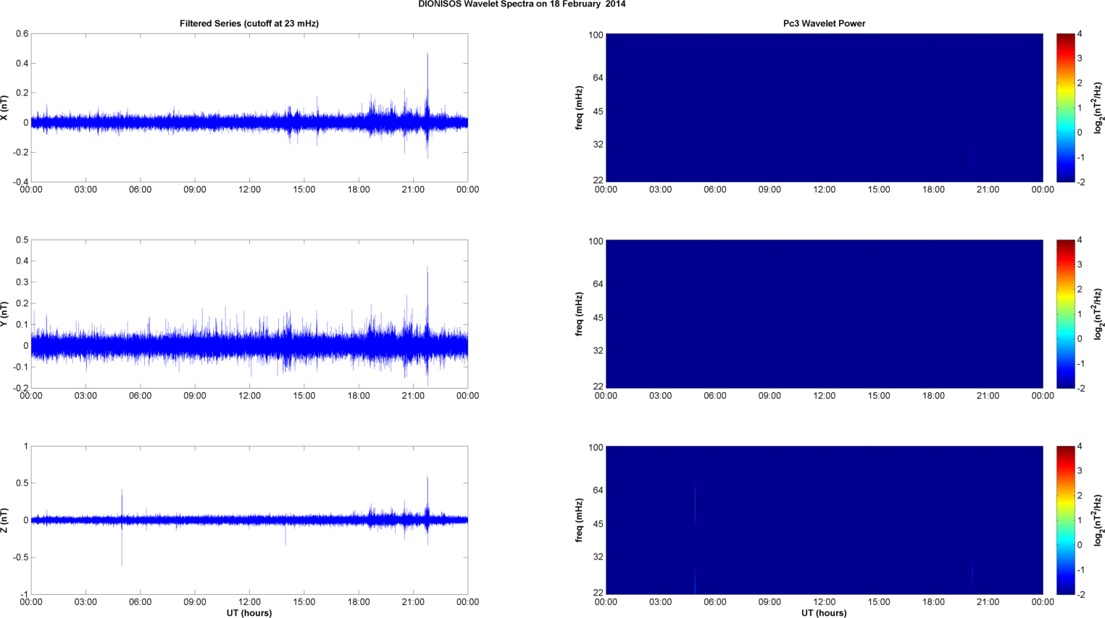This screenshot has height=618, width=1105.
Task: Click 'freq (mHz)' label of X wavelet spectrogram
Action: click(x=579, y=108)
